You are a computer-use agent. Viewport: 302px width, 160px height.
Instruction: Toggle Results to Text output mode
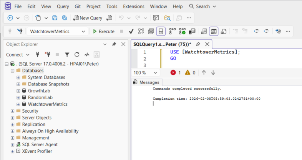(x=203, y=31)
